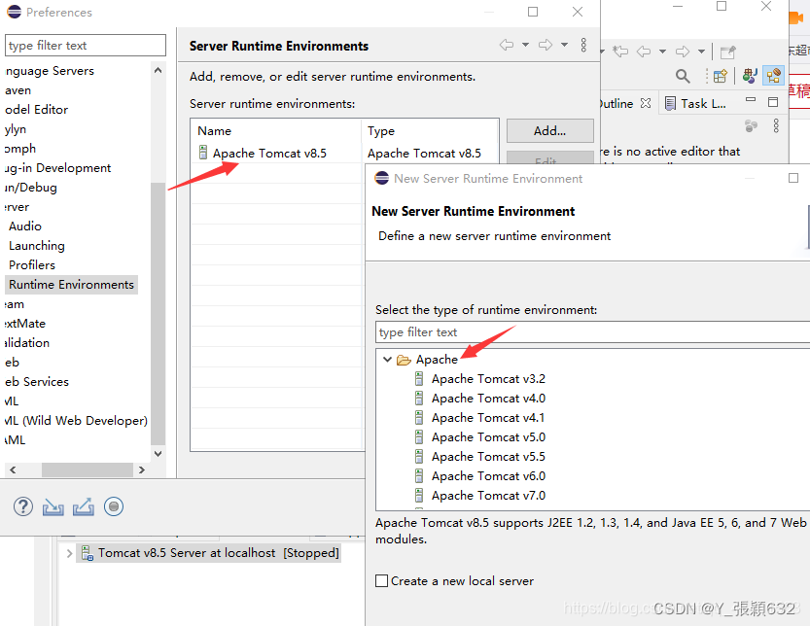Open the Java perspective icon
This screenshot has height=626, width=810.
point(750,76)
